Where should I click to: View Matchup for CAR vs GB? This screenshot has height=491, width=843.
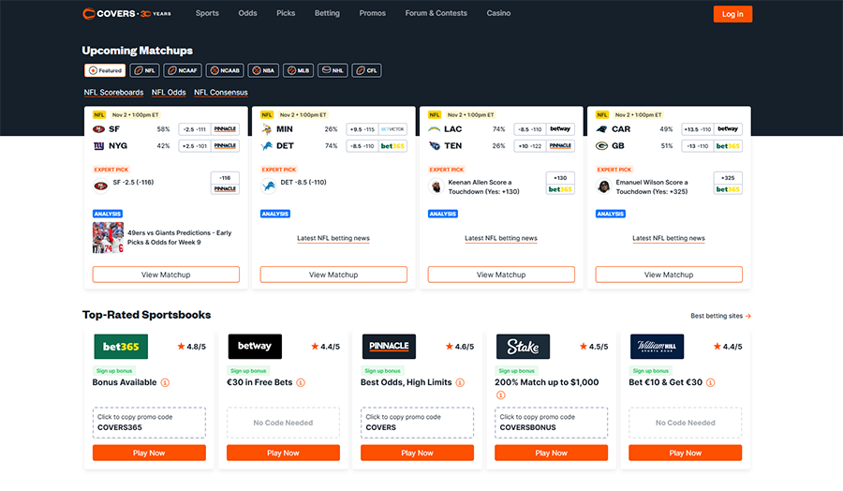point(670,275)
